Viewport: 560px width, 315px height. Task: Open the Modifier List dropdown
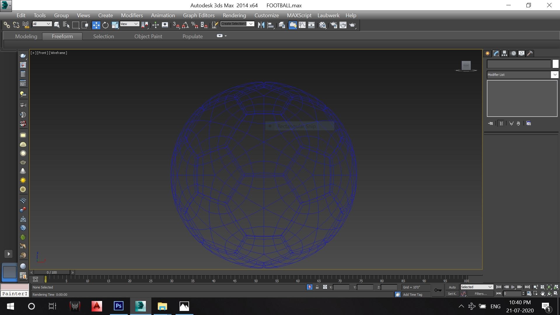[522, 75]
